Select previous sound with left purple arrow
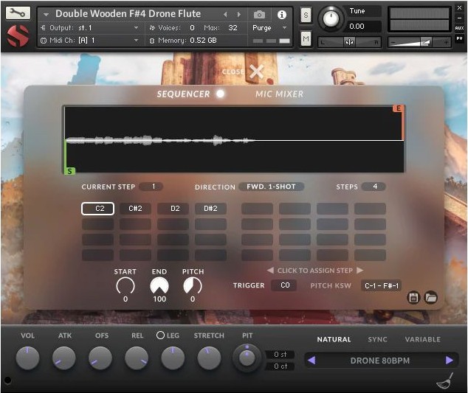Image resolution: width=468 pixels, height=393 pixels. 312,361
